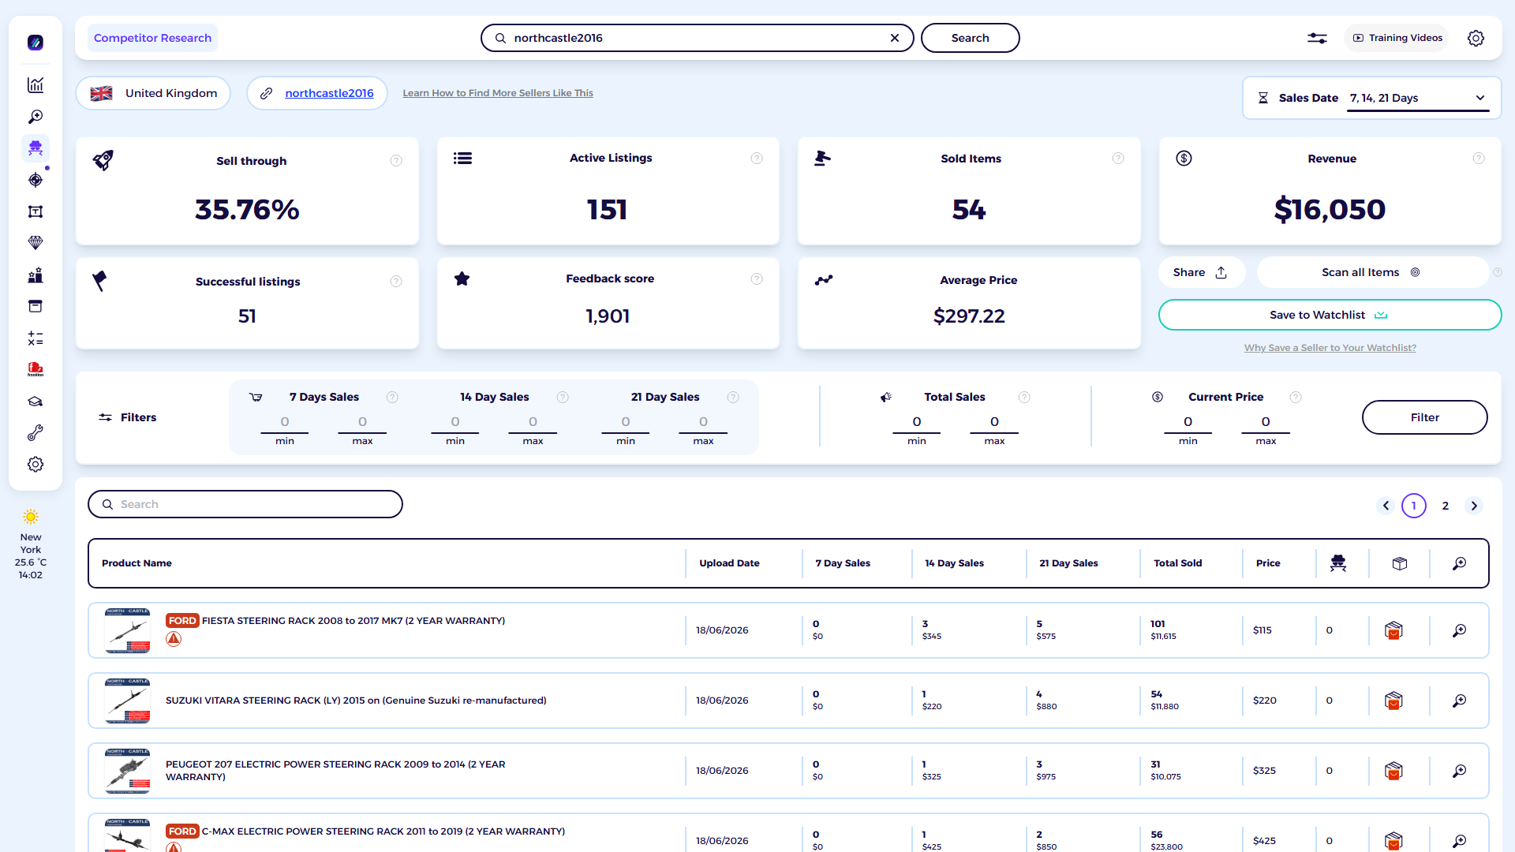The height and width of the screenshot is (852, 1515).
Task: Click the Filters label
Action: [138, 417]
